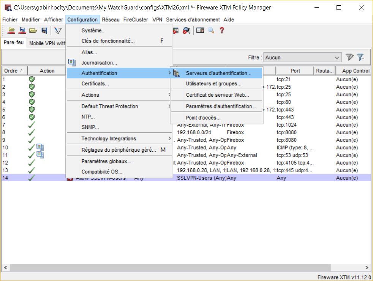Switch to the Pare-feu tab
The width and height of the screenshot is (373, 281).
(14, 42)
